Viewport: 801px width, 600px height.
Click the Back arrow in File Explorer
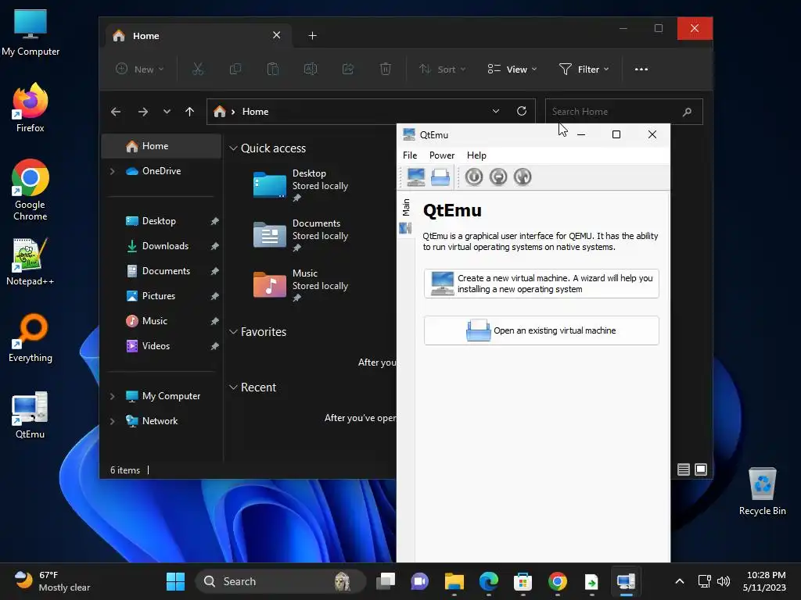(x=116, y=112)
